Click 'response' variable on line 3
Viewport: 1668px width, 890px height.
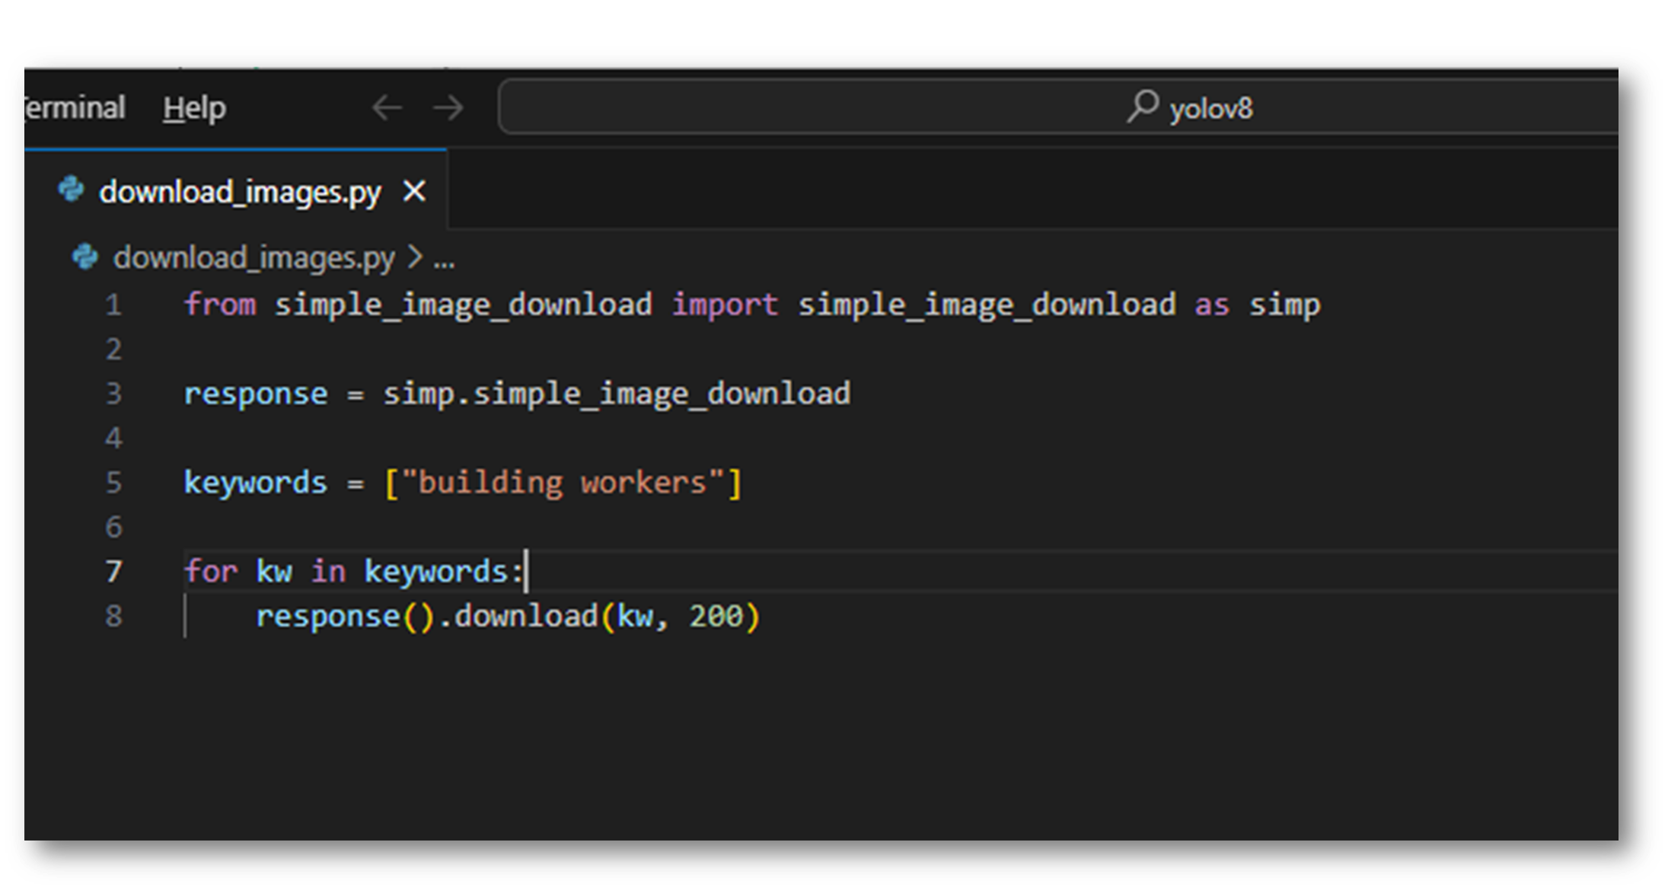(256, 394)
